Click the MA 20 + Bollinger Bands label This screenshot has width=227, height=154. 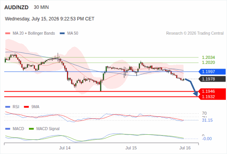[34, 33]
